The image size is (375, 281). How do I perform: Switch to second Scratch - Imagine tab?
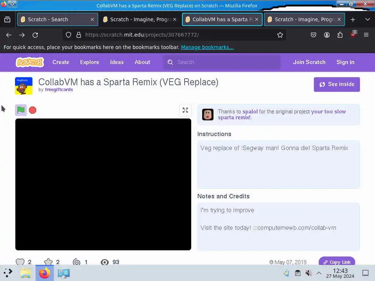(x=140, y=19)
